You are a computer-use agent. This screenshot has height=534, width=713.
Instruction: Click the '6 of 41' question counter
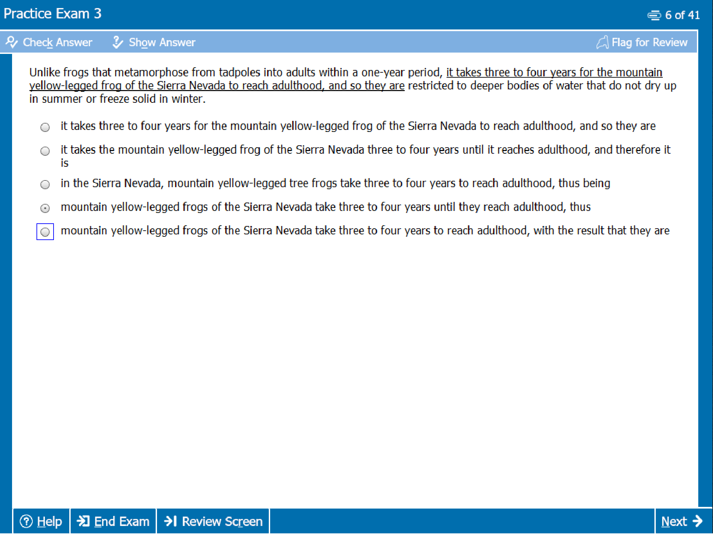[682, 15]
